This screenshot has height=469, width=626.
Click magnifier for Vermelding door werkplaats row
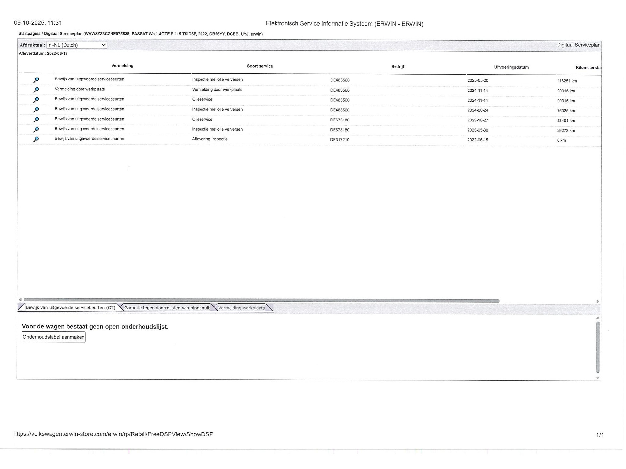click(x=36, y=90)
